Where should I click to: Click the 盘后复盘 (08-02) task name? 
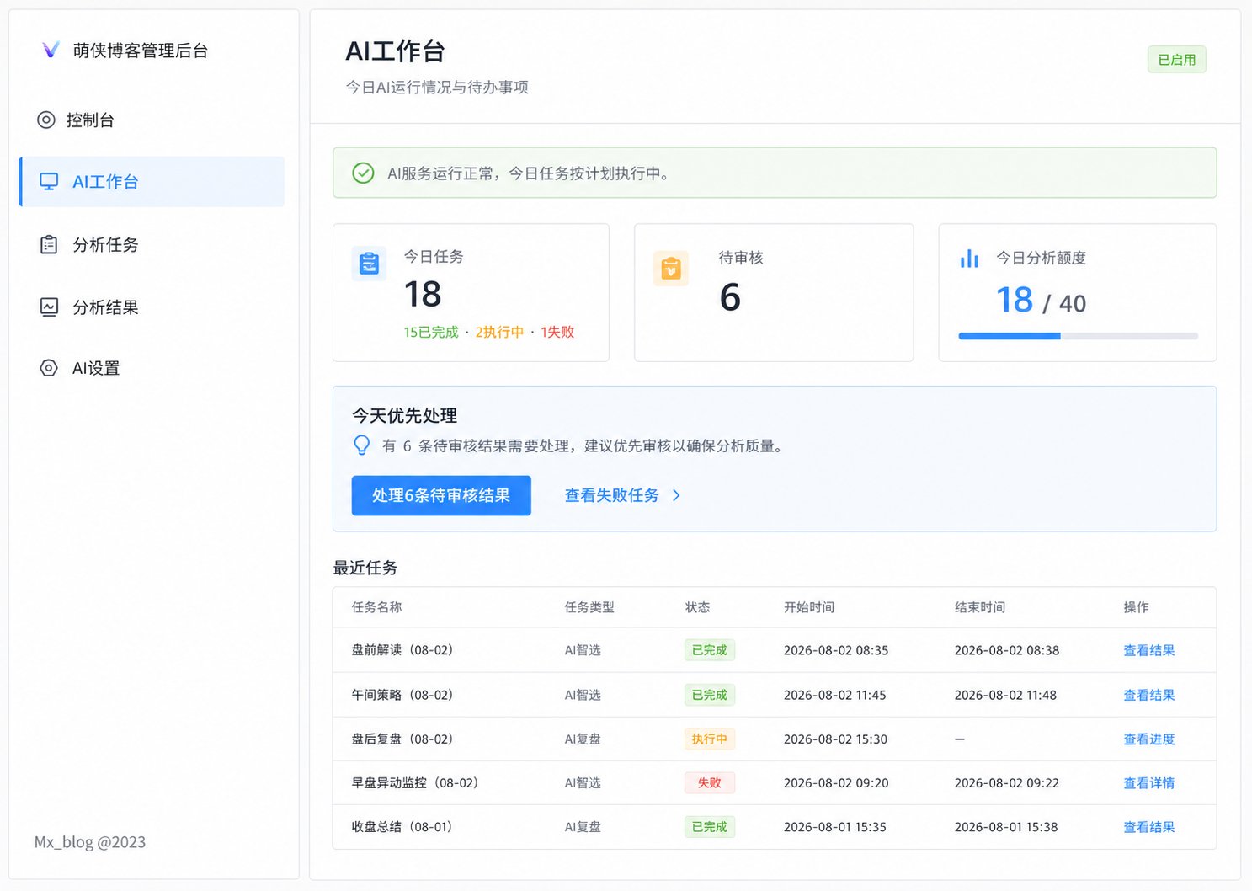[x=402, y=739]
